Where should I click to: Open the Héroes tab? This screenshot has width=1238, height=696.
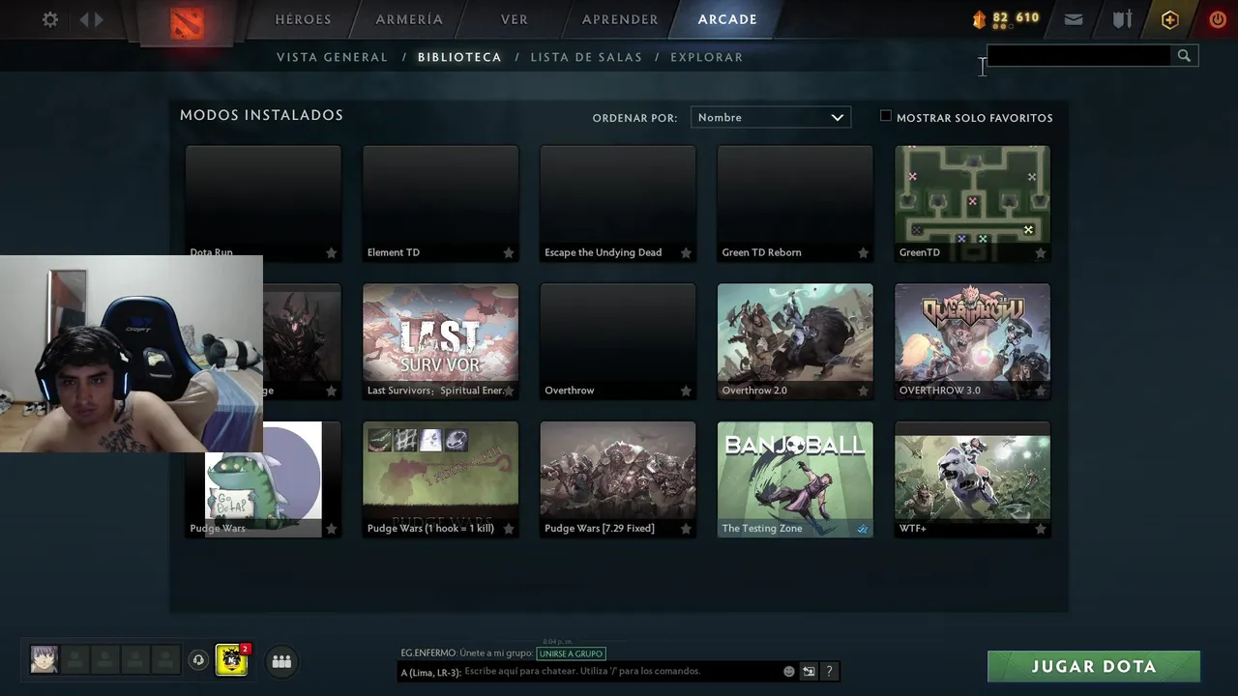(x=303, y=19)
